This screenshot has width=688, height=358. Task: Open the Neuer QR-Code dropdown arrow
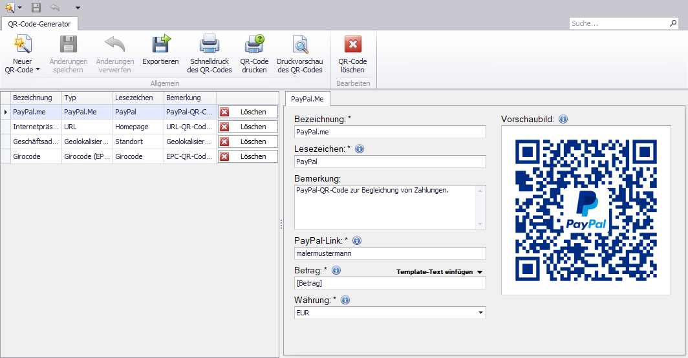tap(38, 70)
